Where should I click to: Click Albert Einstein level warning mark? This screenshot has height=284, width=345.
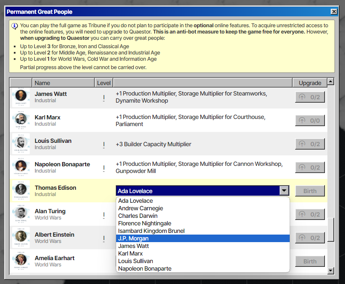tap(104, 239)
